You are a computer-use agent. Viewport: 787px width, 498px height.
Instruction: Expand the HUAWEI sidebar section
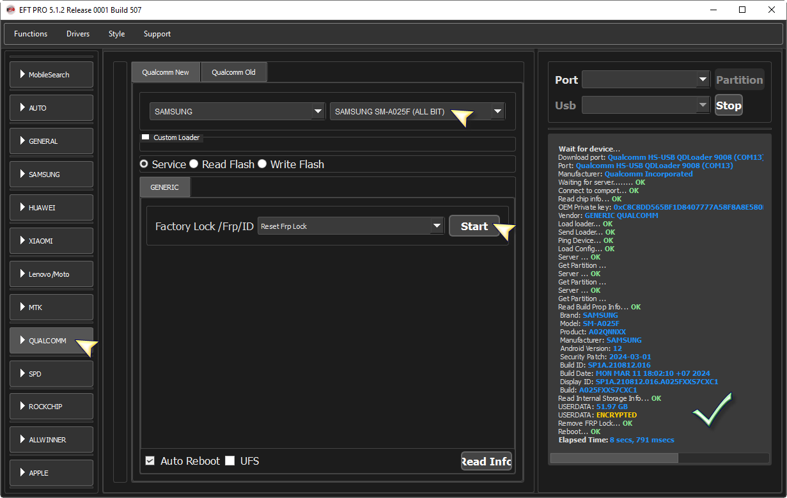(52, 208)
